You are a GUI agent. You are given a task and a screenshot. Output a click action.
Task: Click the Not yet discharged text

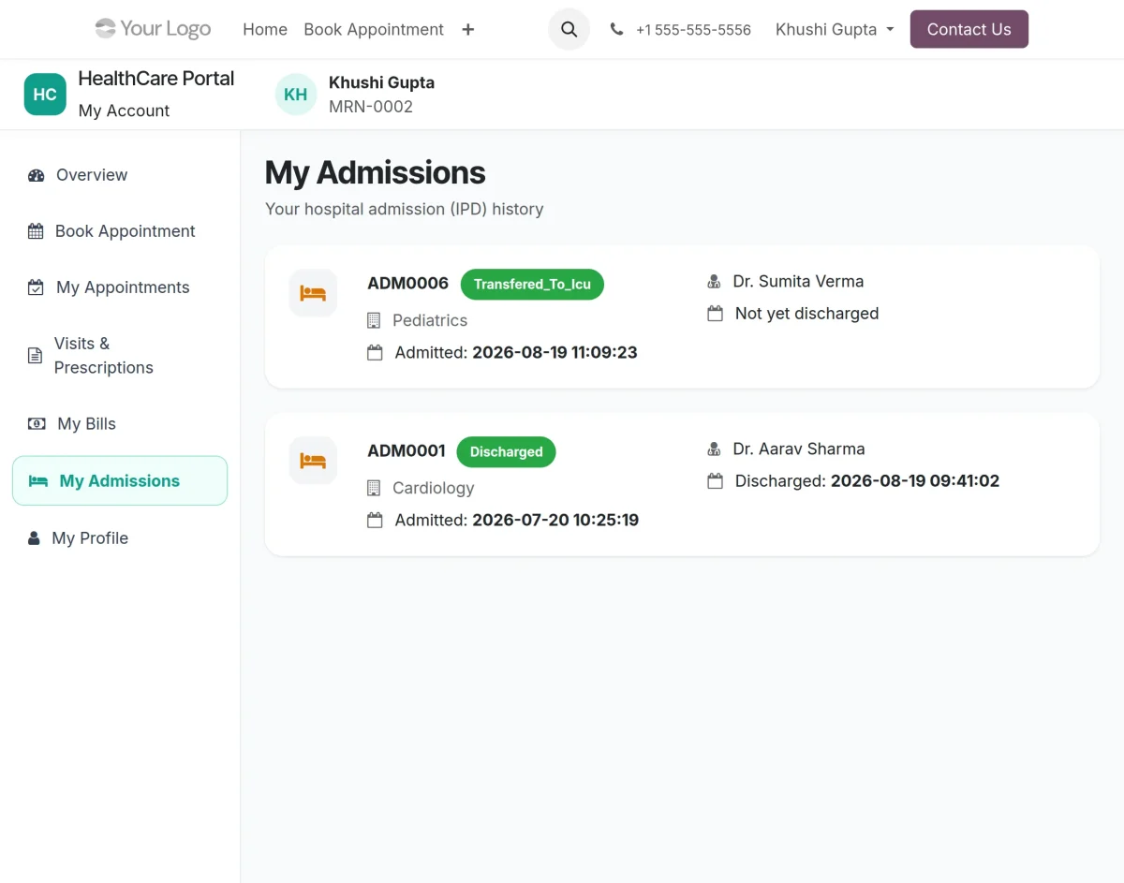pos(806,314)
